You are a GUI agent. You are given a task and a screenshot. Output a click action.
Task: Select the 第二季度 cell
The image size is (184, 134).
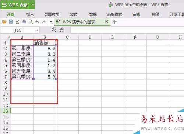tap(22, 54)
